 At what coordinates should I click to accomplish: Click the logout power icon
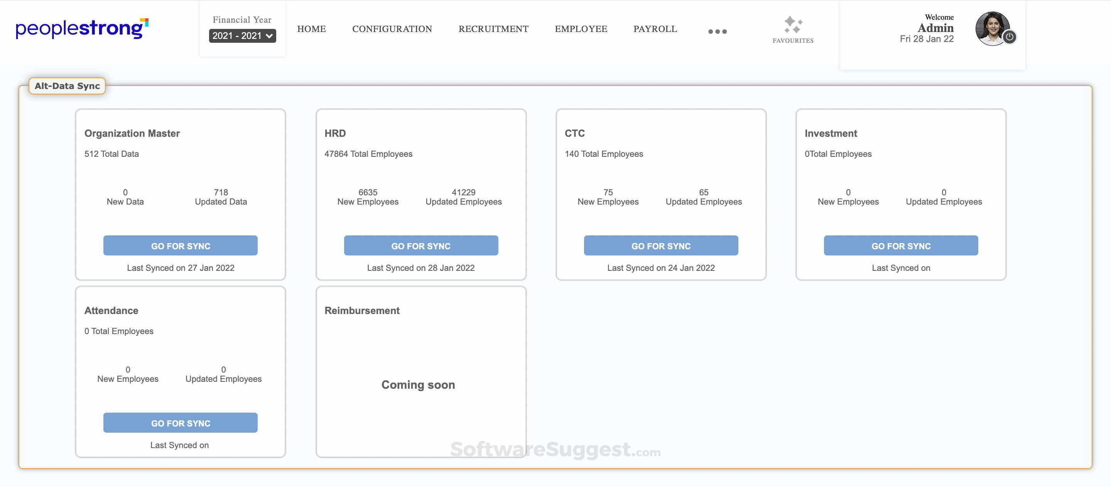[x=1009, y=37]
